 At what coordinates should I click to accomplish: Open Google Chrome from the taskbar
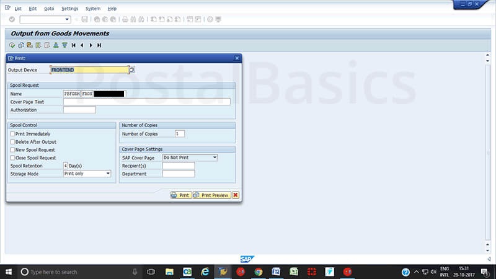click(x=259, y=272)
